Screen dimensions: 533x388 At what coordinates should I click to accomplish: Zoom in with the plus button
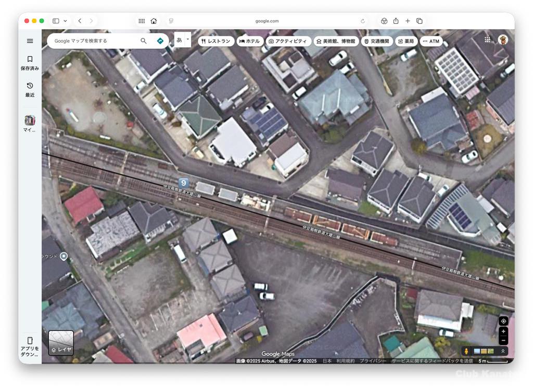tap(503, 331)
